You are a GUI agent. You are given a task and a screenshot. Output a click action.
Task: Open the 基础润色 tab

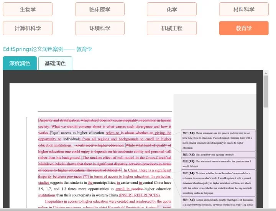coord(55,63)
